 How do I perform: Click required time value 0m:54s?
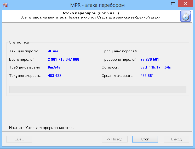[x=54, y=67]
